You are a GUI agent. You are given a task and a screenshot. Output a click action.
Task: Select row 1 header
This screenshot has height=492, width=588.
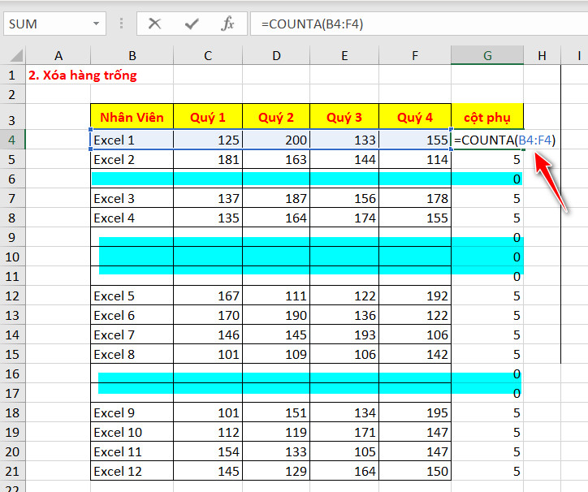[12, 75]
